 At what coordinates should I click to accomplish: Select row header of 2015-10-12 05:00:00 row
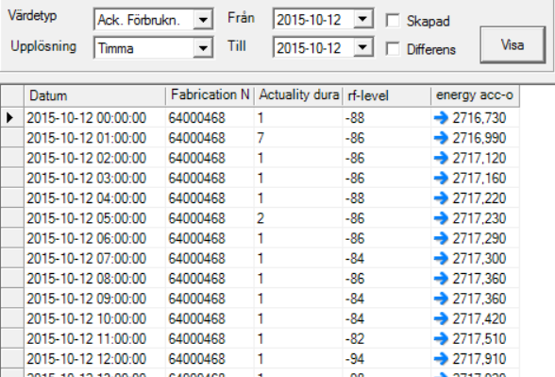(12, 218)
